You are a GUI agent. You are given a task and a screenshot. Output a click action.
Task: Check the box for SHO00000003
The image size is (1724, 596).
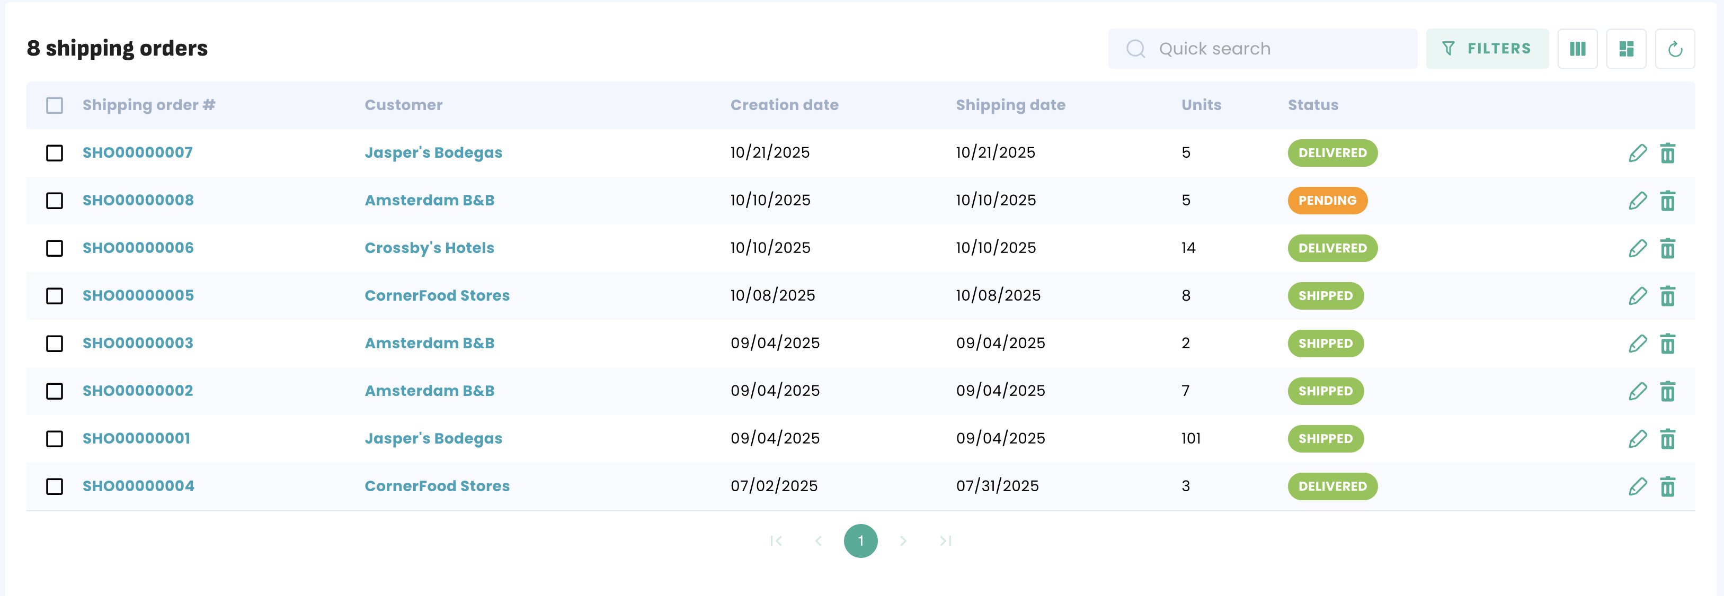pos(55,344)
